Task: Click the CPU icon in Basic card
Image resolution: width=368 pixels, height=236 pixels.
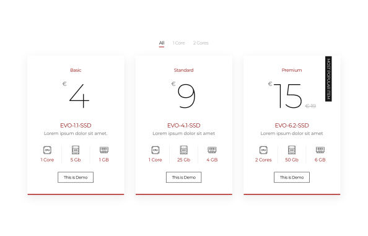Action: pyautogui.click(x=47, y=150)
